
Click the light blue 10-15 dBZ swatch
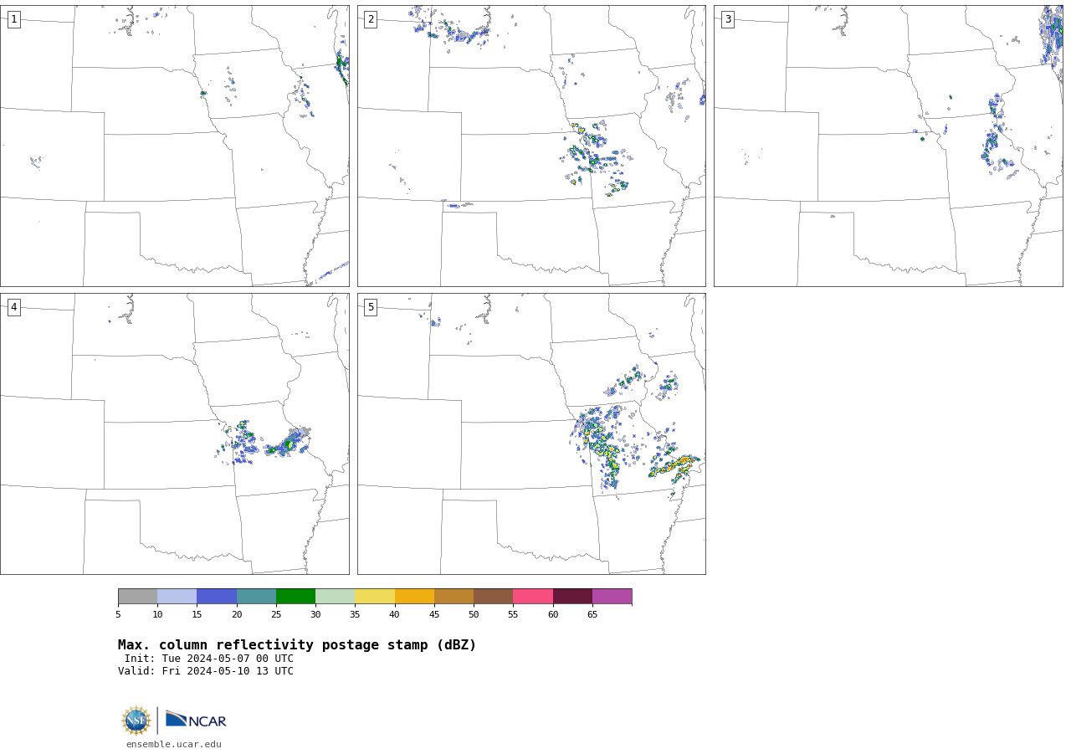pyautogui.click(x=177, y=596)
